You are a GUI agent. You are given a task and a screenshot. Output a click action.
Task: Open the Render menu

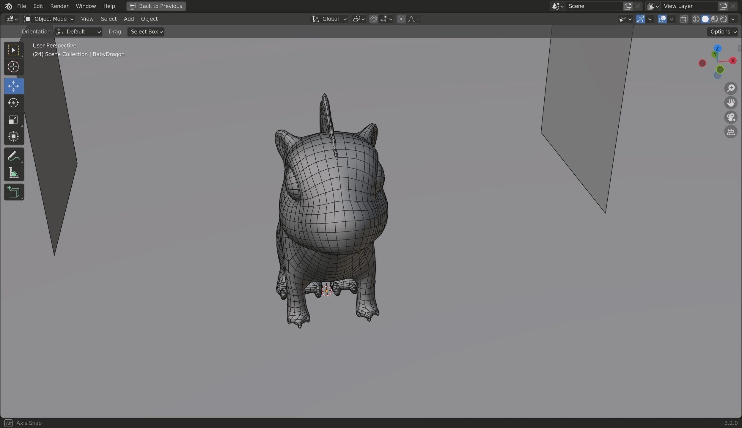pos(59,6)
